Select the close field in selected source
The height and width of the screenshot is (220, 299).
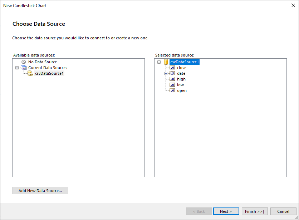[182, 68]
